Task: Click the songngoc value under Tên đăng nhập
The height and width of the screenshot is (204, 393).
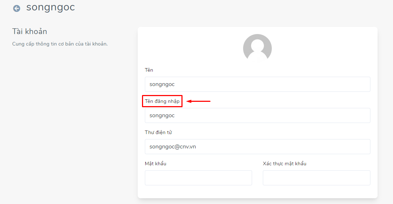Action: [x=162, y=115]
